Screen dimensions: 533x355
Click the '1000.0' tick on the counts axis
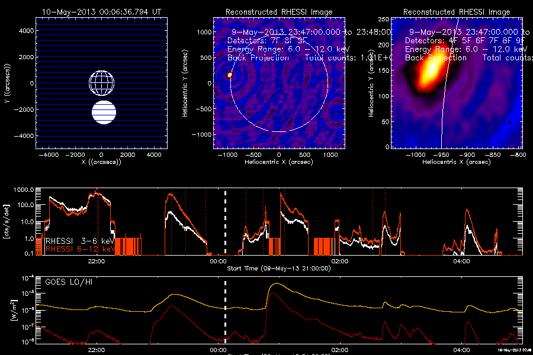pos(24,189)
